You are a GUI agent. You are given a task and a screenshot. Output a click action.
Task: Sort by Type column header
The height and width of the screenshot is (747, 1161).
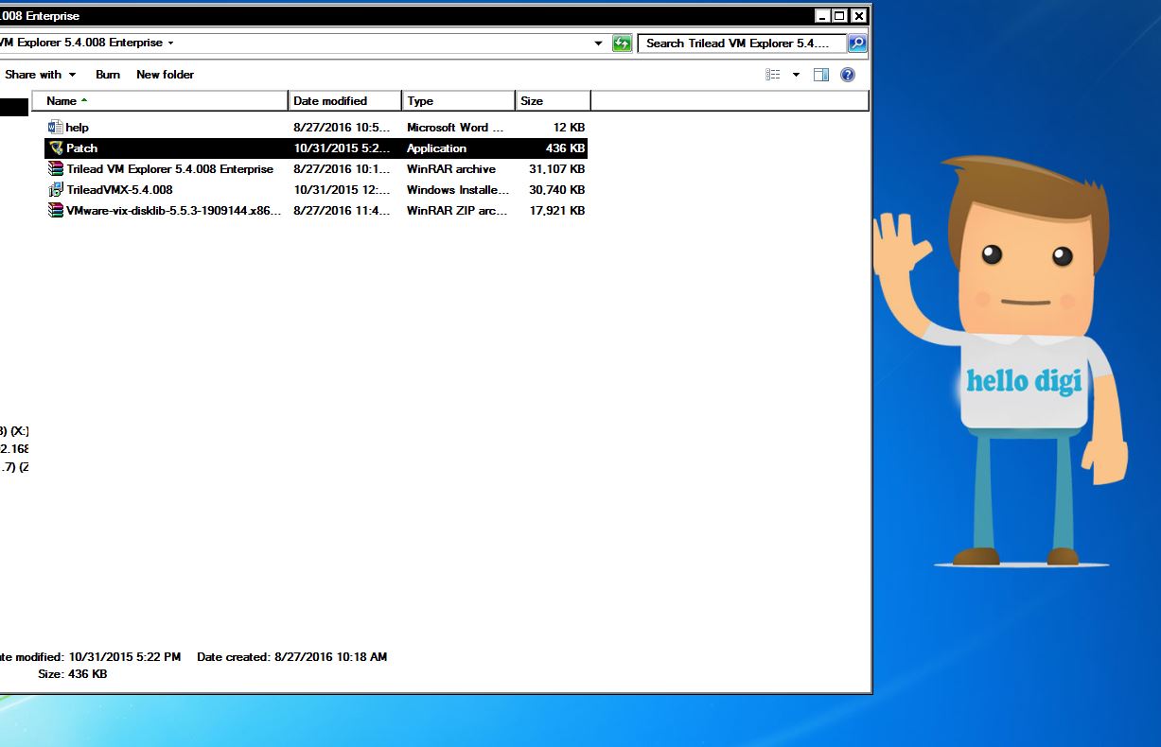click(x=459, y=100)
